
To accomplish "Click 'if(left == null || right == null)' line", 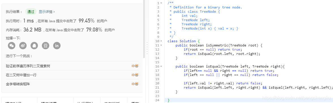I will tap(231, 75).
